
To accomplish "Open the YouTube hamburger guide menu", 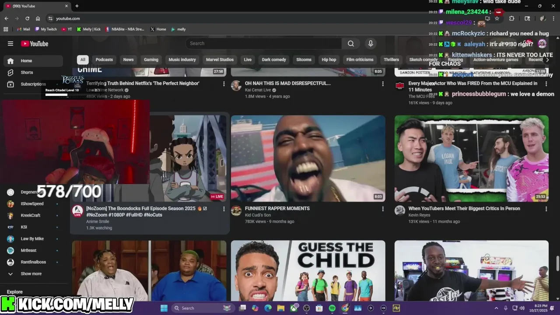I will point(10,43).
